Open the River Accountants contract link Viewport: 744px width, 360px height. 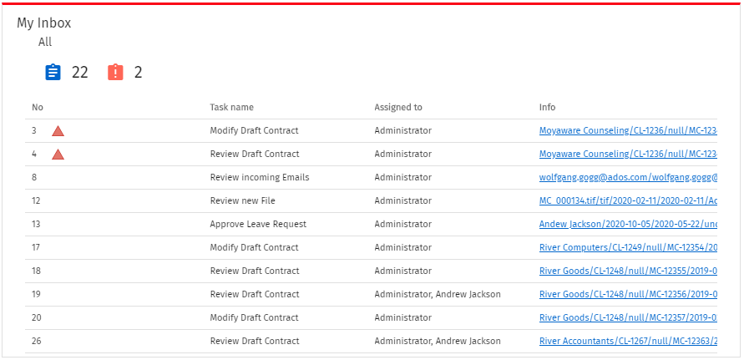(627, 341)
